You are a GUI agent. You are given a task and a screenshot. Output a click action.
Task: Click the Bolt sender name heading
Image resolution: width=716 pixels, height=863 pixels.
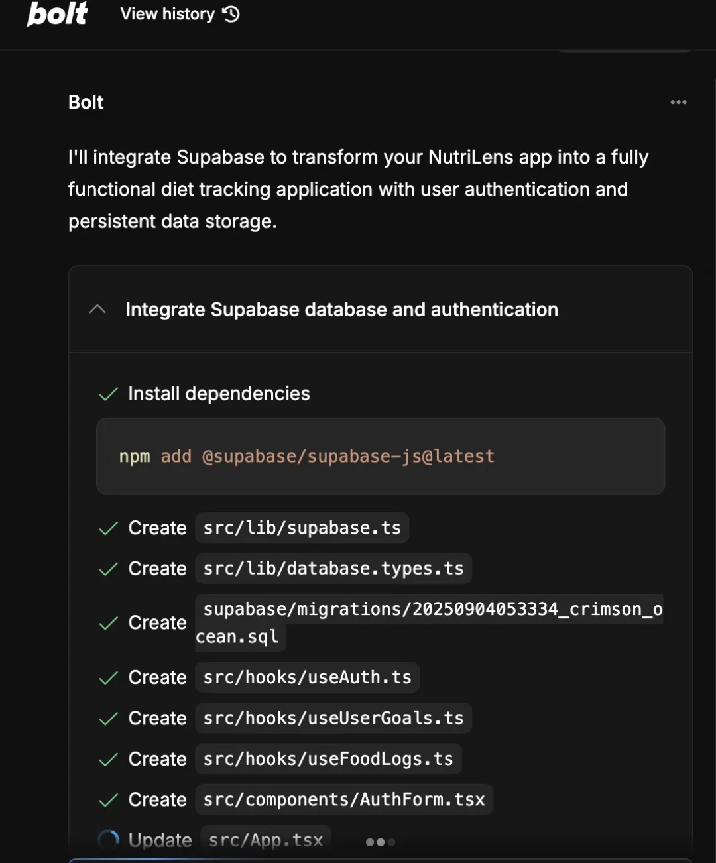pos(86,102)
